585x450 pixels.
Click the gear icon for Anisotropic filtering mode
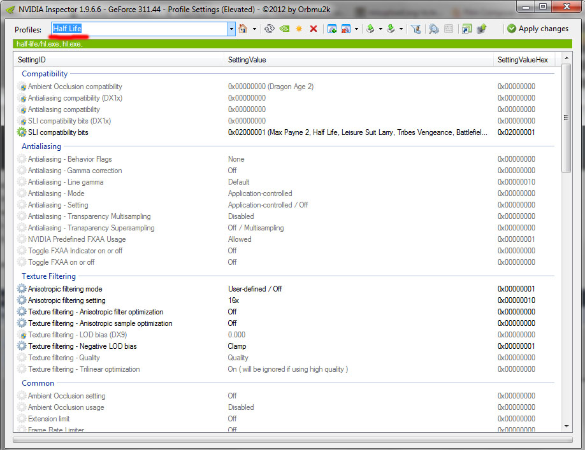click(22, 289)
